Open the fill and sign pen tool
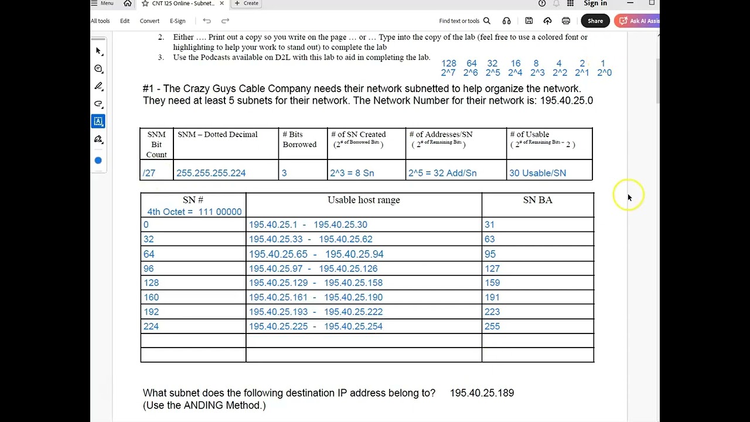This screenshot has width=750, height=422. coord(98,139)
